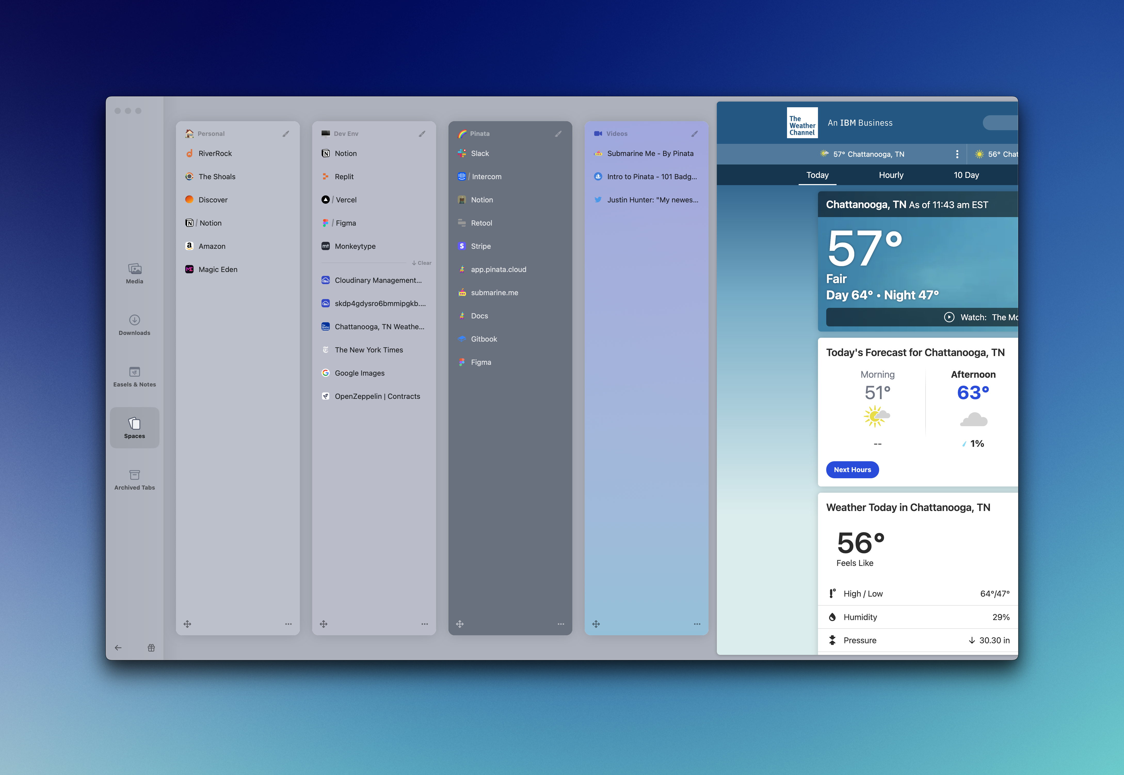Open the Amazon tab in Personal

click(238, 246)
